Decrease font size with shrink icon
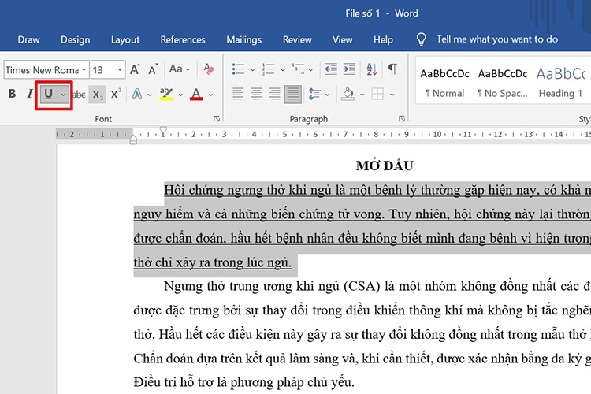591x394 pixels. (x=153, y=69)
